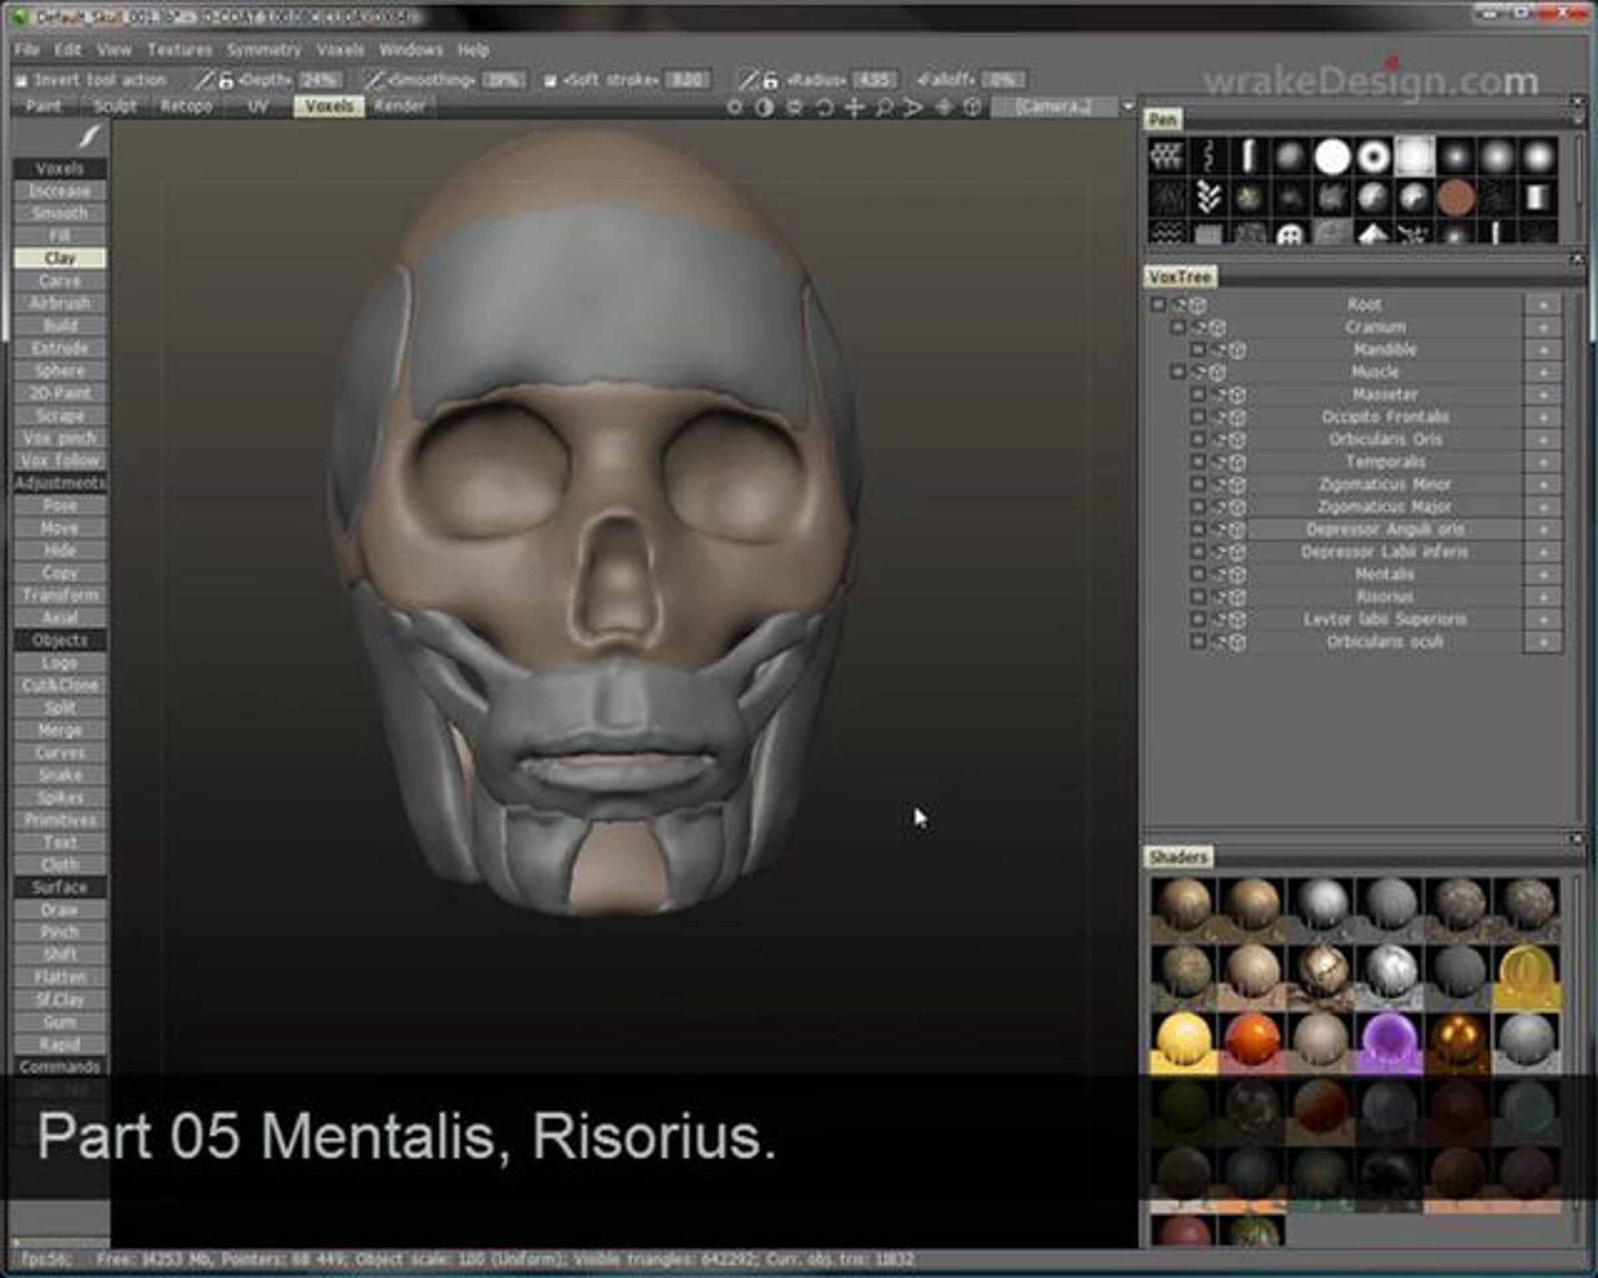Toggle the Soft stroke checkbox

[550, 81]
